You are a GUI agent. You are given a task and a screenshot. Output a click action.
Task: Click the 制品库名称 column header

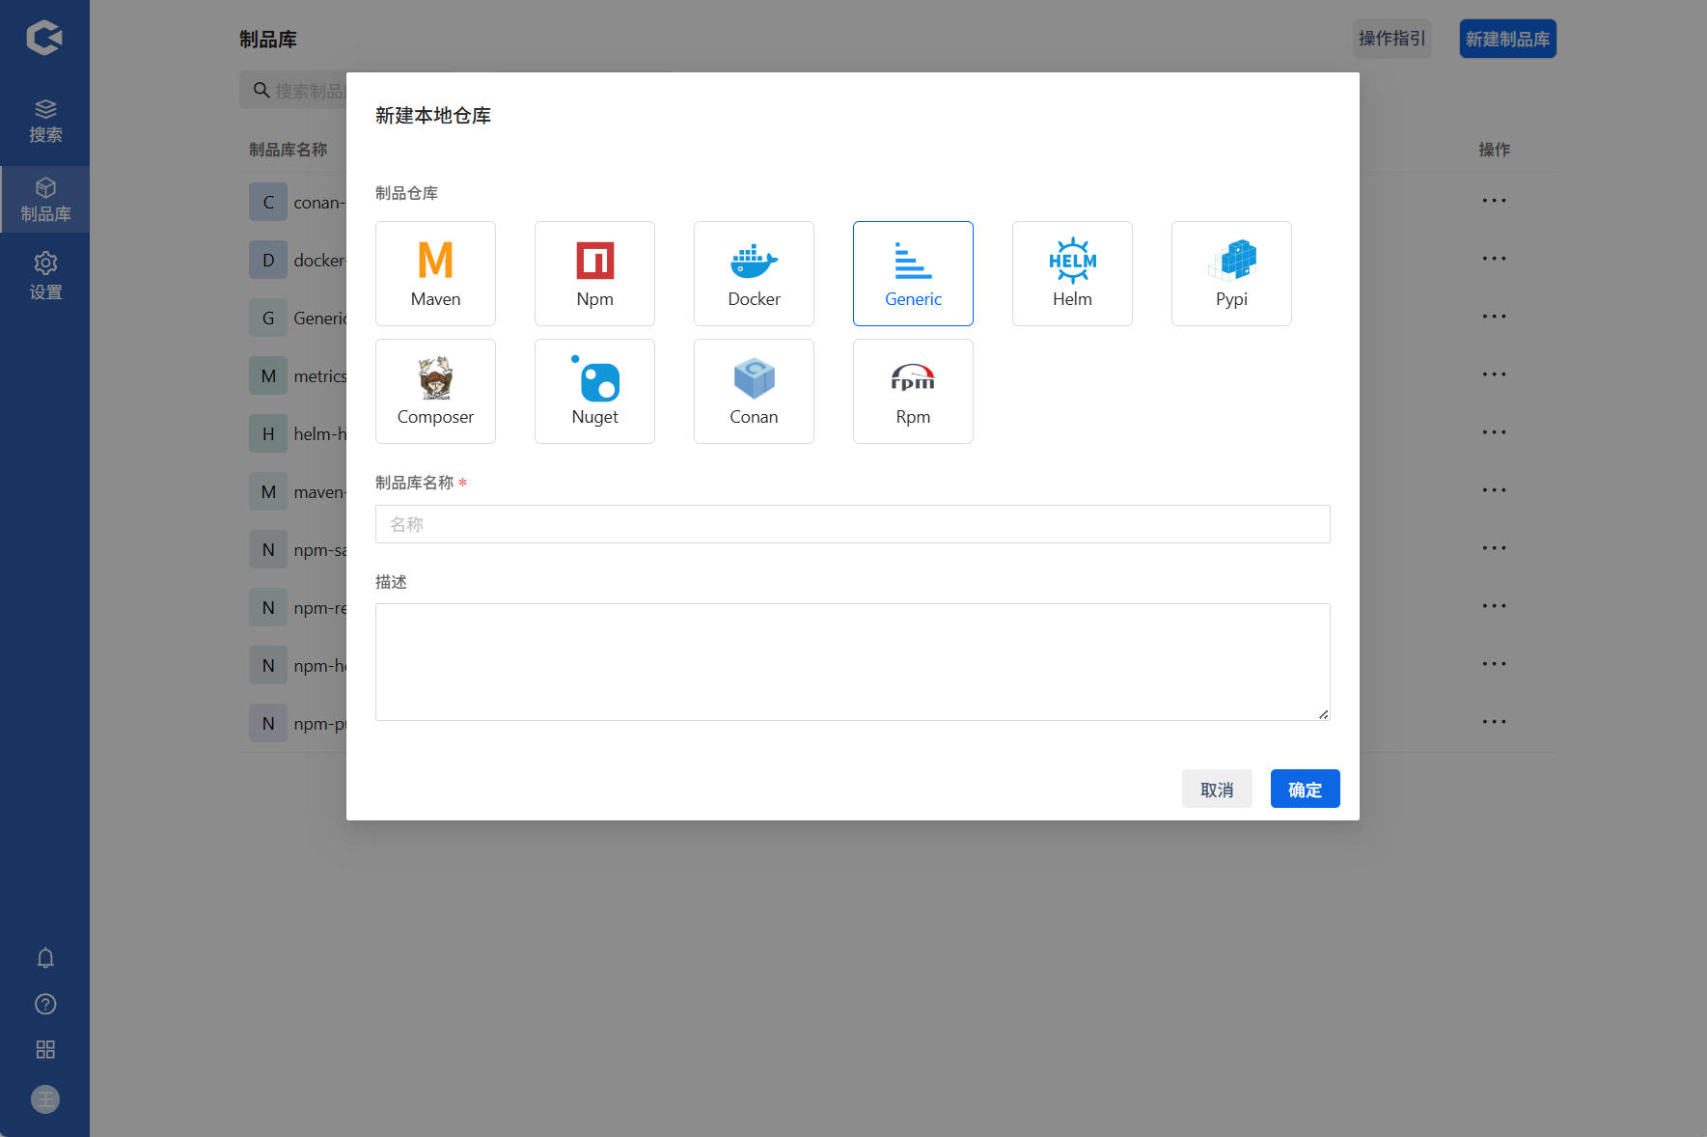click(288, 150)
